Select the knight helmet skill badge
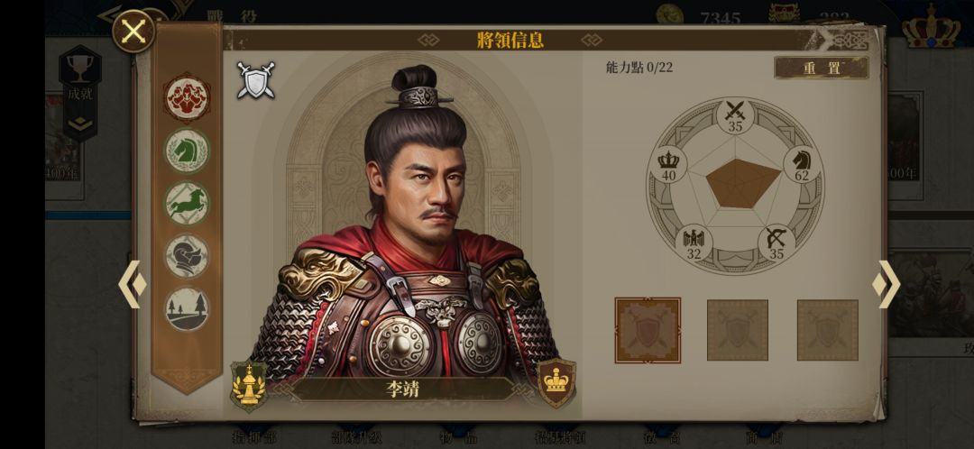The width and height of the screenshot is (974, 449). coord(187,256)
